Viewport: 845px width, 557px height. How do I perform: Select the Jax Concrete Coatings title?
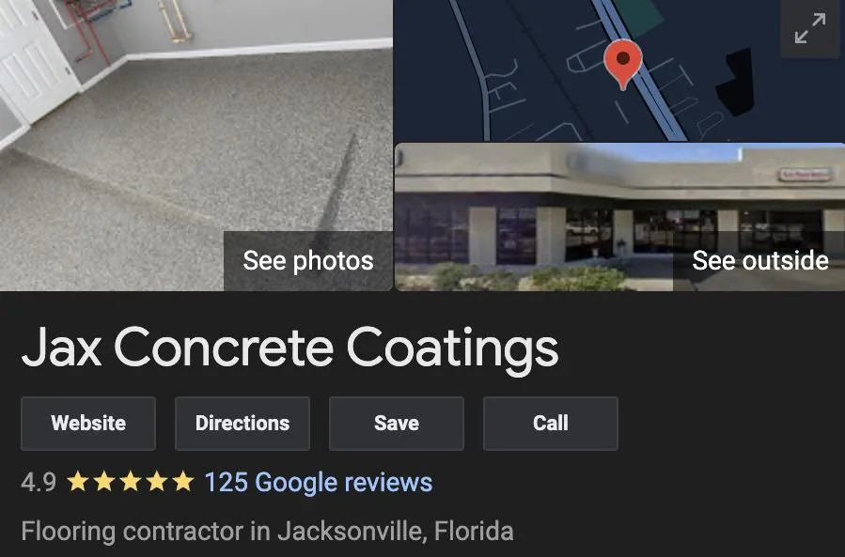pyautogui.click(x=289, y=348)
